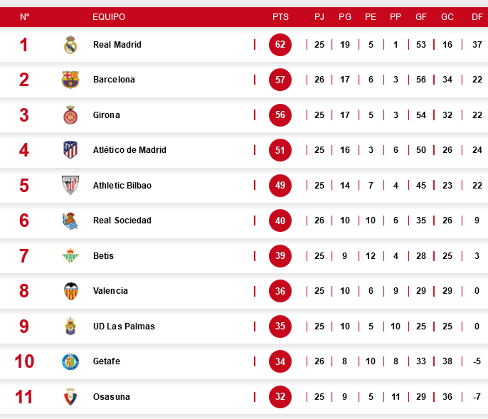Sort table by PTS column header

point(280,17)
